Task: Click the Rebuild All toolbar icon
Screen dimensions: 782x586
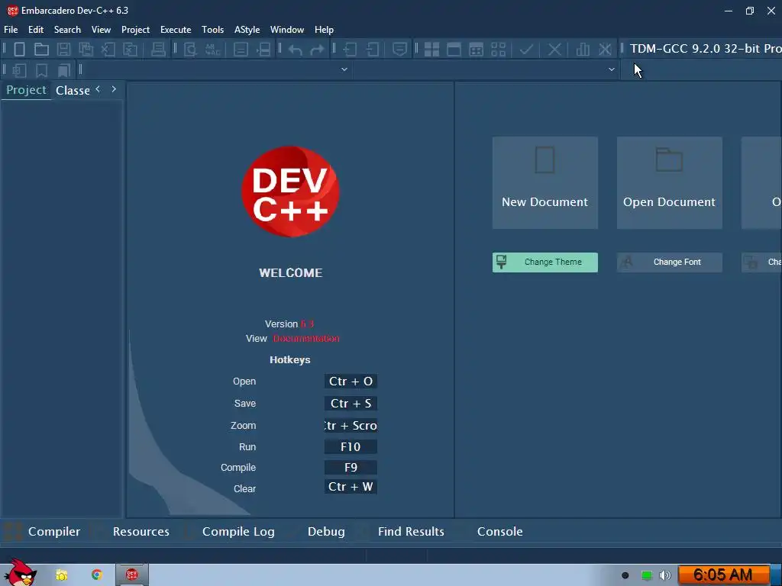Action: 498,50
